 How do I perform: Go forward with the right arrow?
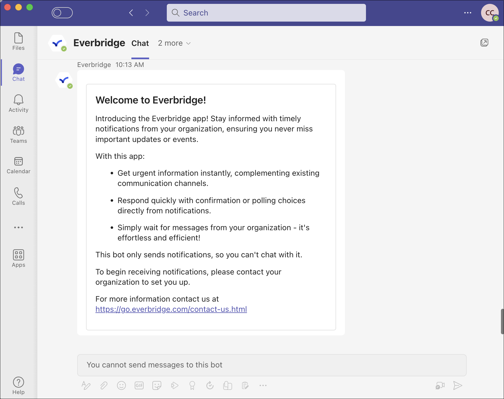pyautogui.click(x=147, y=13)
